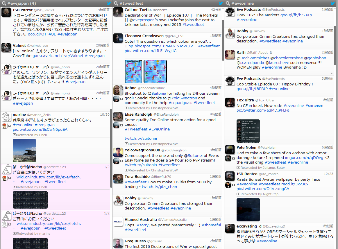Open excavating_d's avatar

(x=230, y=229)
